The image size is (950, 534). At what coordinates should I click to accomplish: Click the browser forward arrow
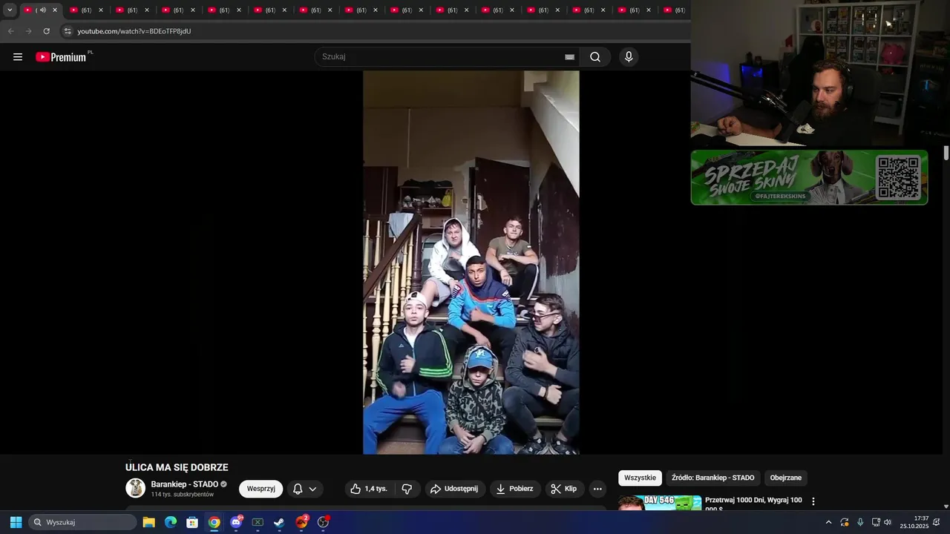(28, 31)
